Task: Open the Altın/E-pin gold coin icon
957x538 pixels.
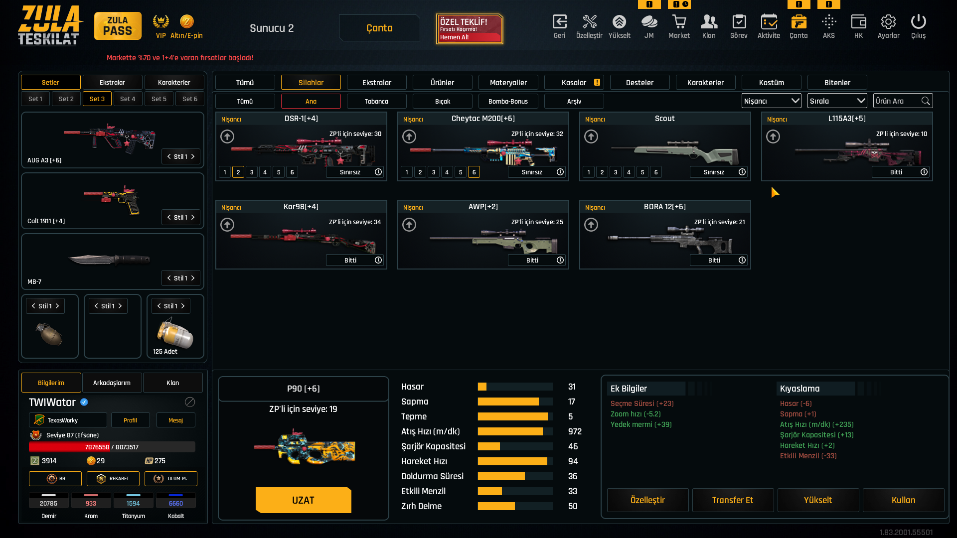Action: 186,26
